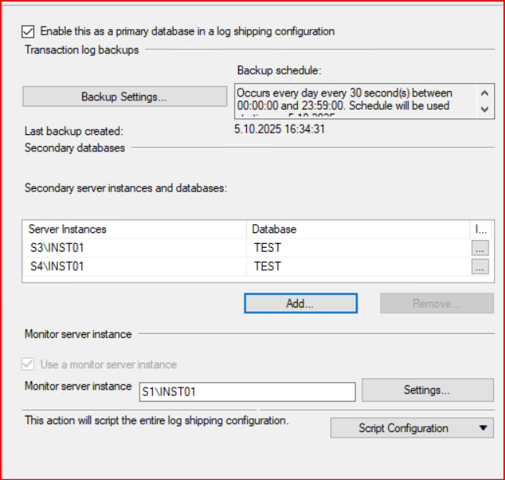Toggle Use a monitor server instance checkbox
Screen dimensions: 505x480
(29, 365)
